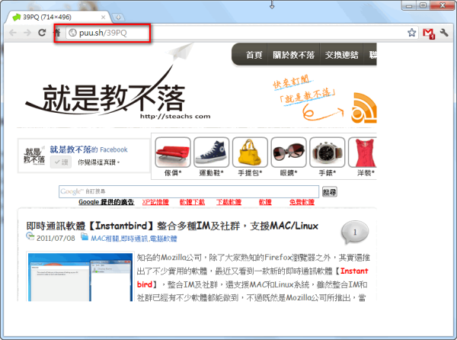Click the 2011/07/08 post date
This screenshot has height=340, width=457.
[56, 239]
